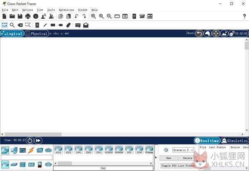Open the Edit menu

click(x=15, y=10)
